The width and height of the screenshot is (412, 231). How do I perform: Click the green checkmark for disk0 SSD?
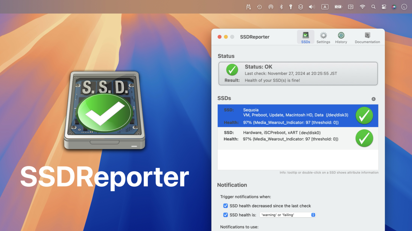click(x=364, y=138)
